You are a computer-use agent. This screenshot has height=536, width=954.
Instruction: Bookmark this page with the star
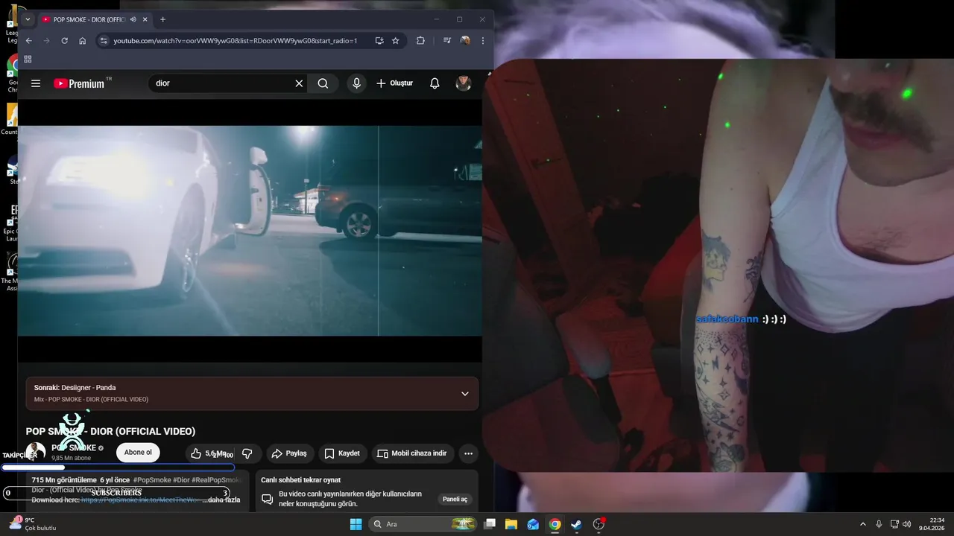point(396,41)
